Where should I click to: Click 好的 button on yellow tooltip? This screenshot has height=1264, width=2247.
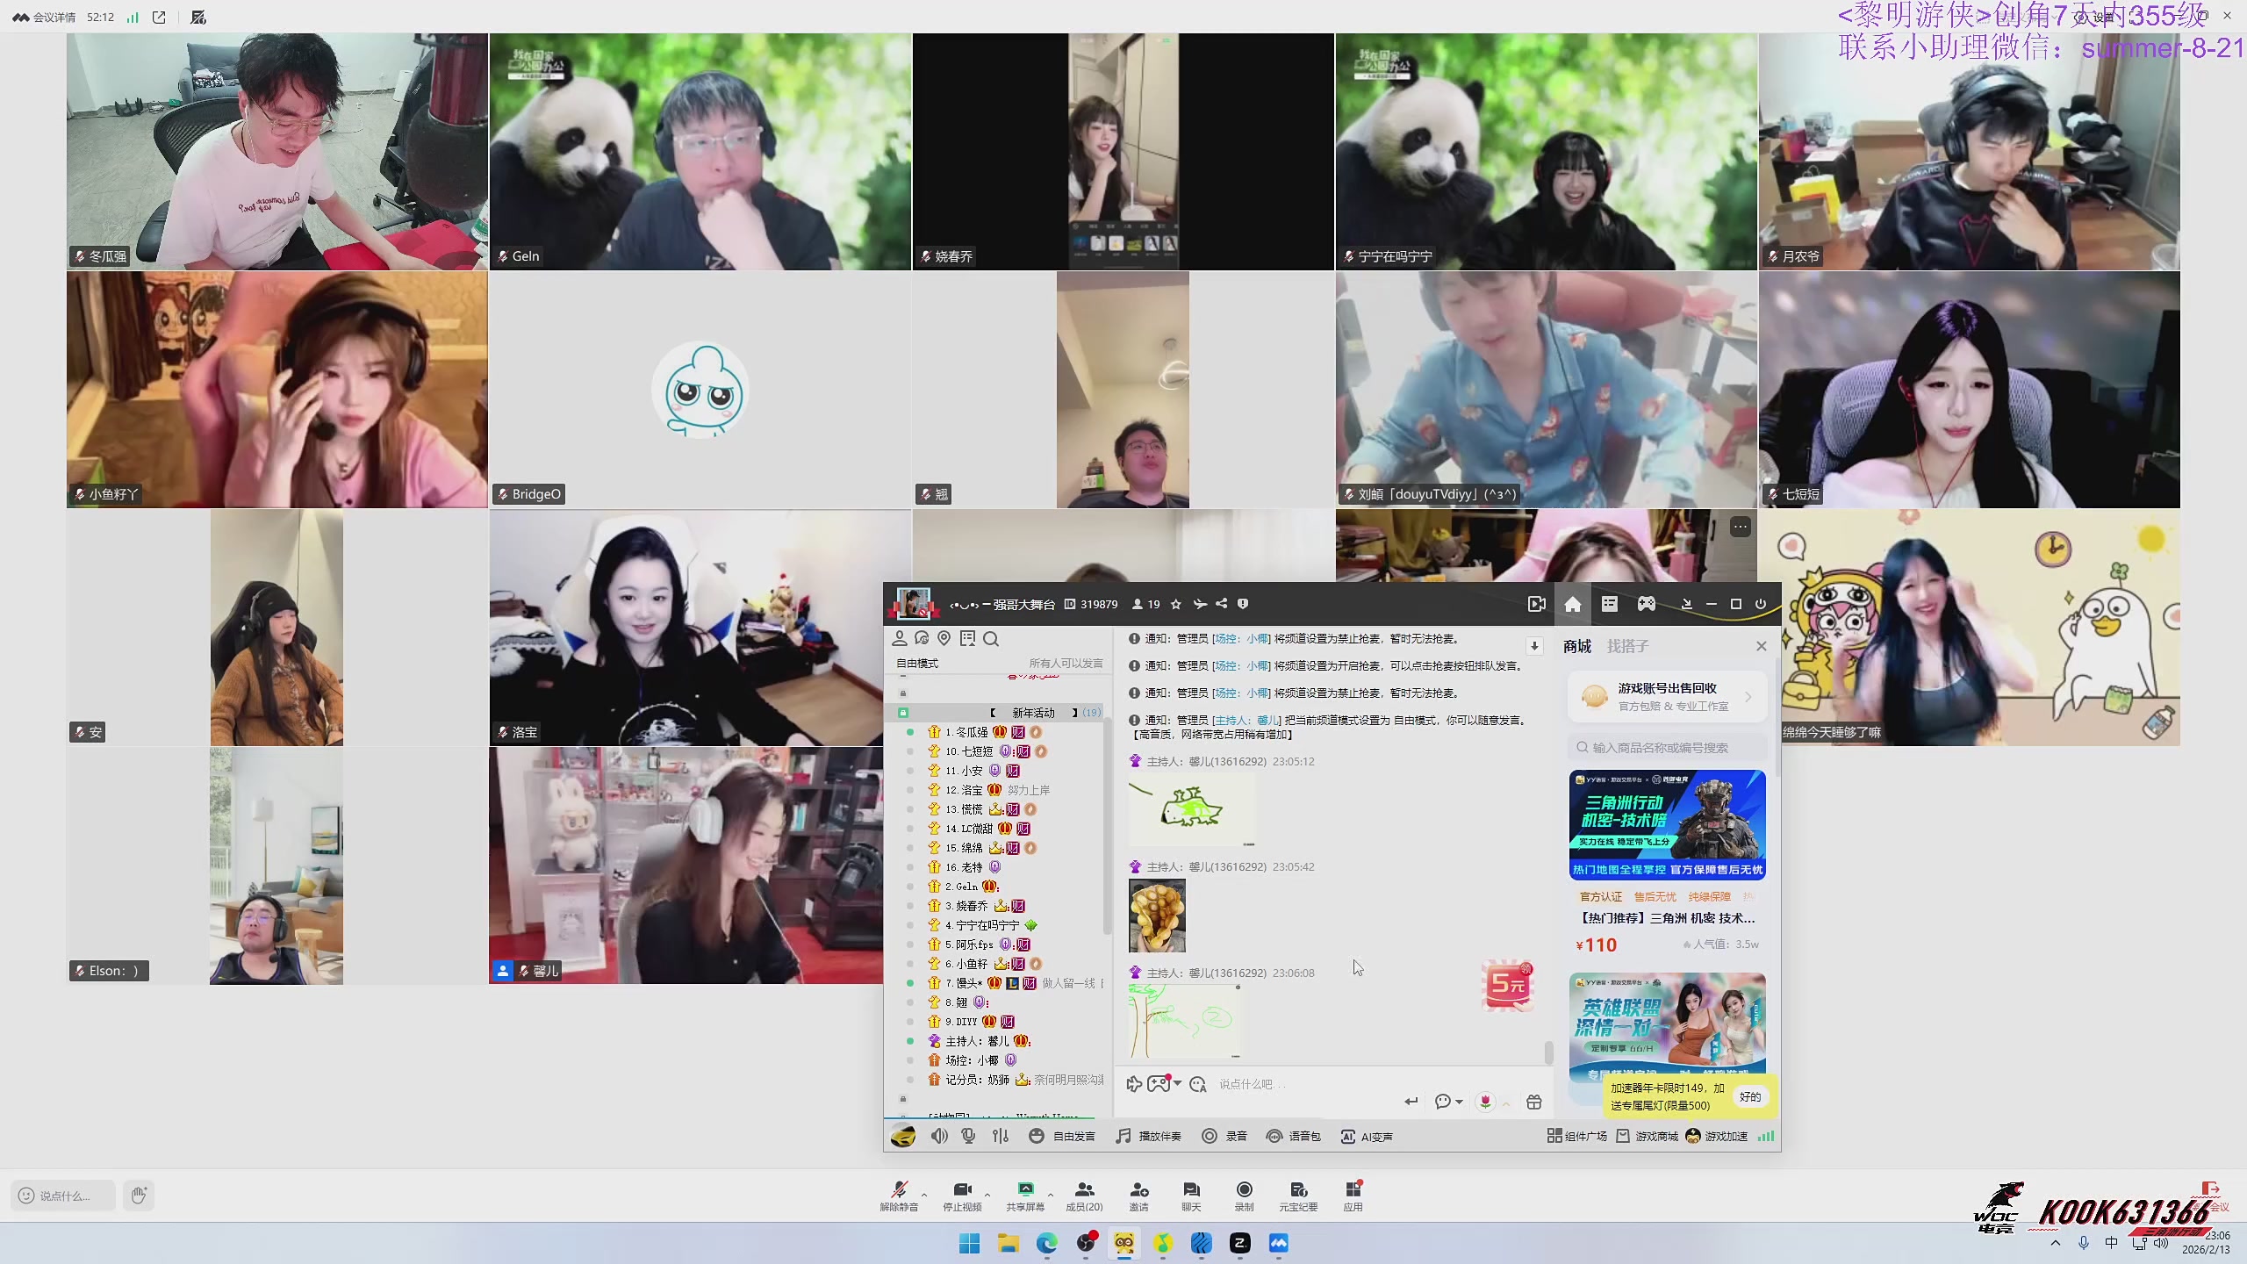tap(1749, 1096)
